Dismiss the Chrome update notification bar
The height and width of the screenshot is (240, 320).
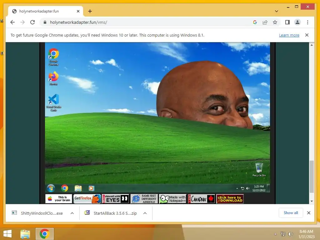(x=307, y=35)
